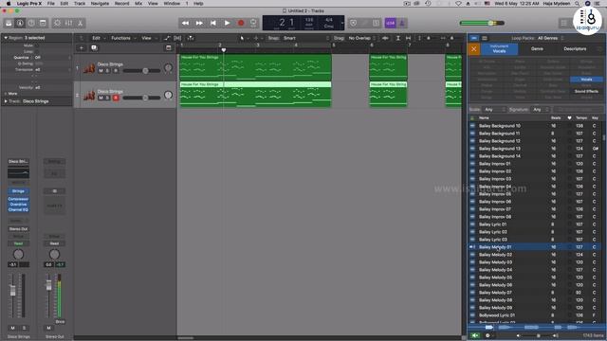This screenshot has height=341, width=607.
Task: Open the tracks area View menu
Action: (148, 38)
